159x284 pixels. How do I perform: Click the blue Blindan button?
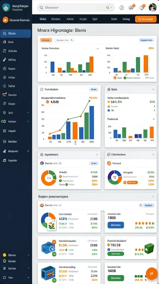[116, 225]
